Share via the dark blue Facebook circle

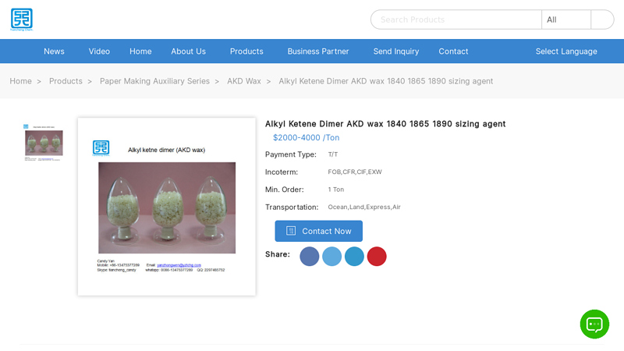click(x=309, y=257)
